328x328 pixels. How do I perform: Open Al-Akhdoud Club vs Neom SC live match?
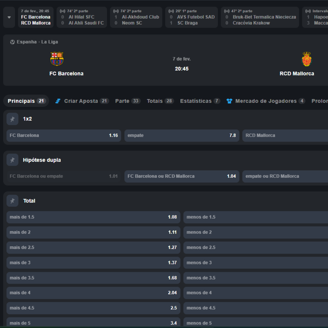point(136,17)
